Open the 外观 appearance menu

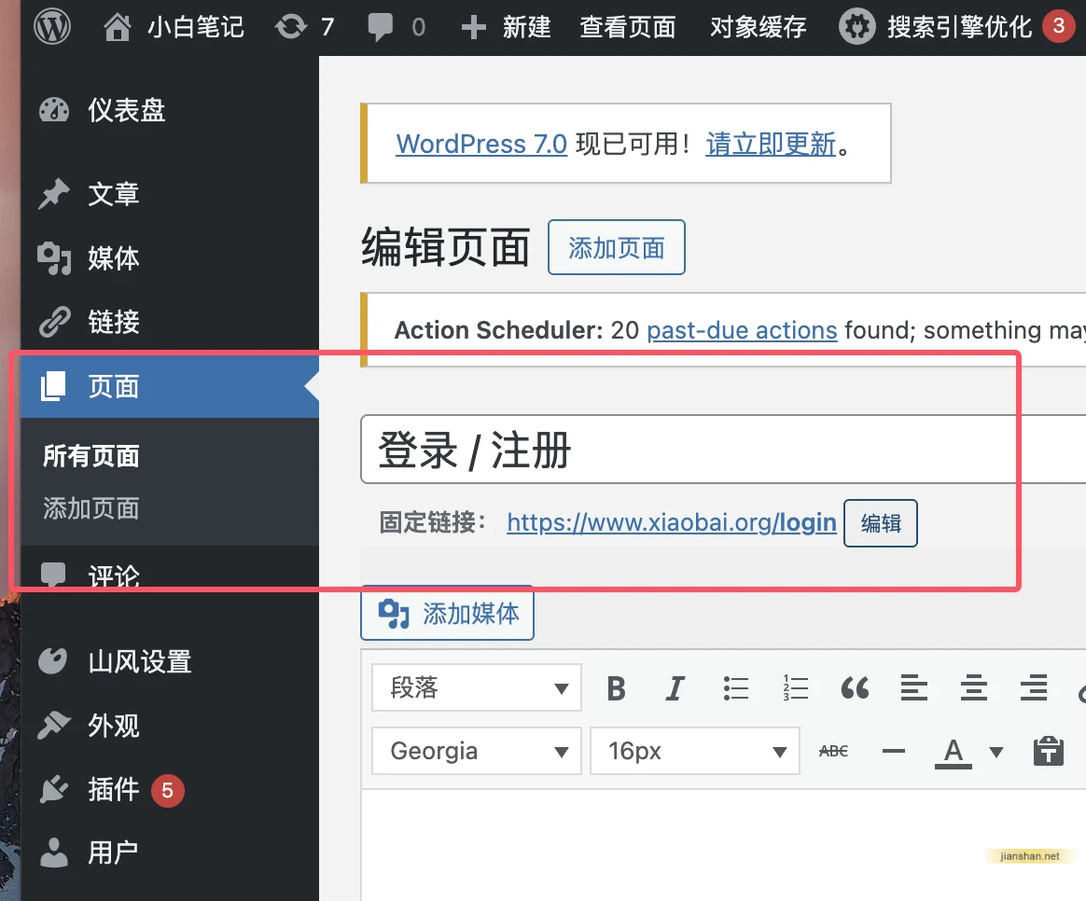(114, 725)
